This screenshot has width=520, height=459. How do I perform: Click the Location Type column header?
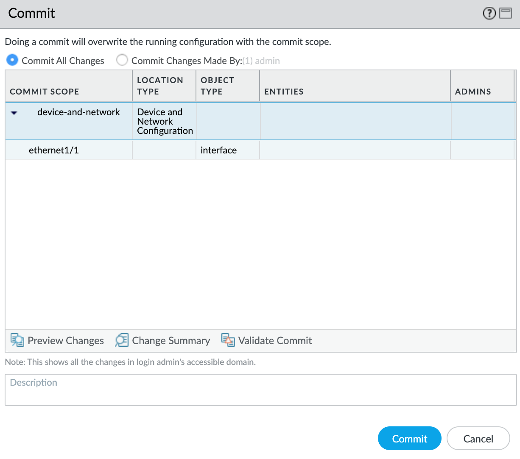(160, 86)
